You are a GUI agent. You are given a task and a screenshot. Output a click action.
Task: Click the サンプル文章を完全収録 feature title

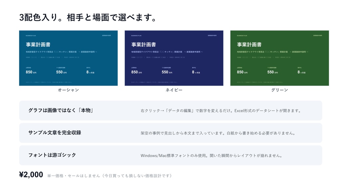pos(55,133)
